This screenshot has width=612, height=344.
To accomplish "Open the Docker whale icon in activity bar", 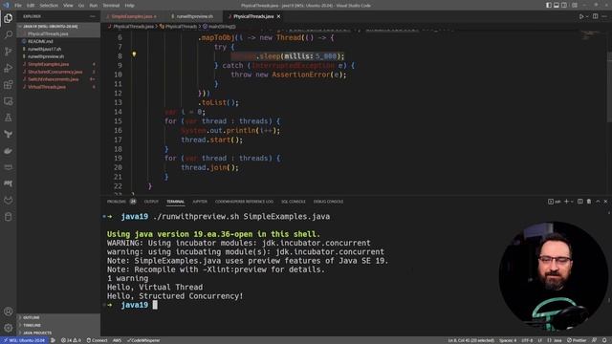I will point(9,151).
